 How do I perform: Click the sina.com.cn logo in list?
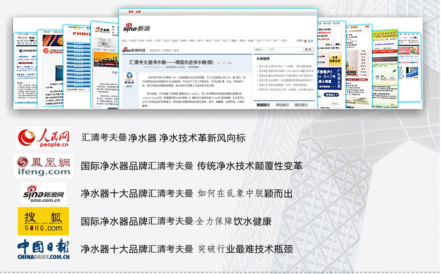[x=43, y=193]
